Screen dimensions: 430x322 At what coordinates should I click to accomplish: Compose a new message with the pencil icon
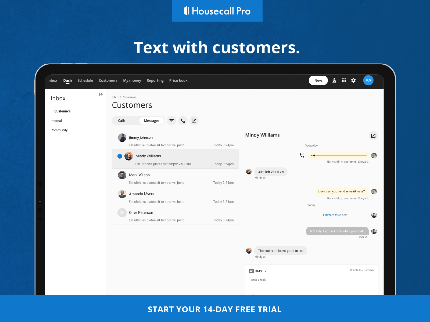tap(194, 120)
